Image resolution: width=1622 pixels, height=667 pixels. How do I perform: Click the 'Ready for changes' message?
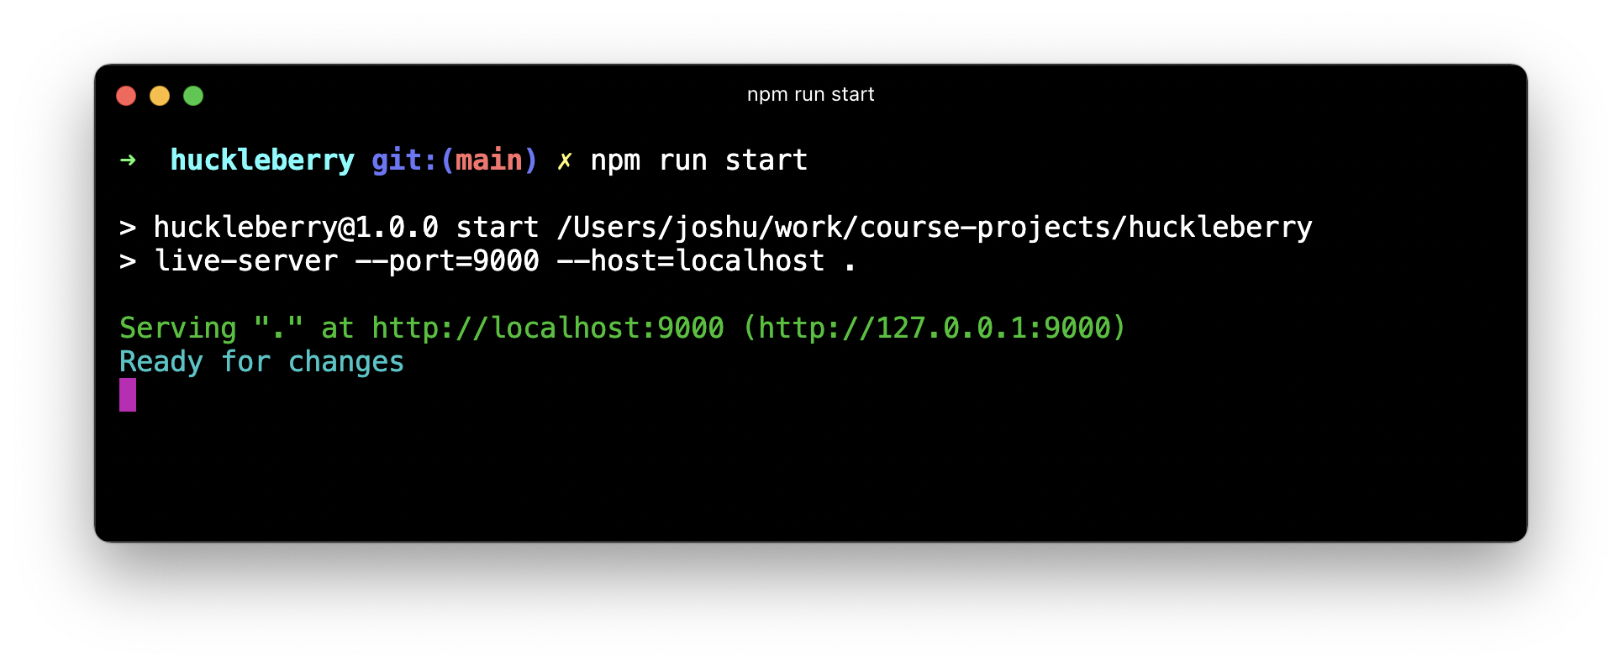tap(262, 362)
